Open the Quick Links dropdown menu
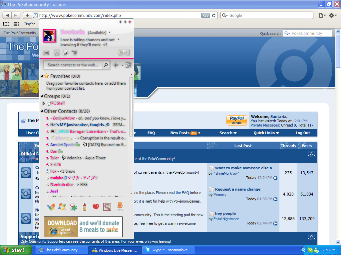The image size is (341, 255). click(266, 133)
